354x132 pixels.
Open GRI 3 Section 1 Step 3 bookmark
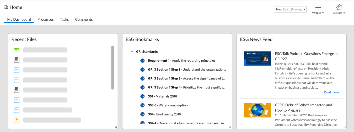click(x=186, y=78)
